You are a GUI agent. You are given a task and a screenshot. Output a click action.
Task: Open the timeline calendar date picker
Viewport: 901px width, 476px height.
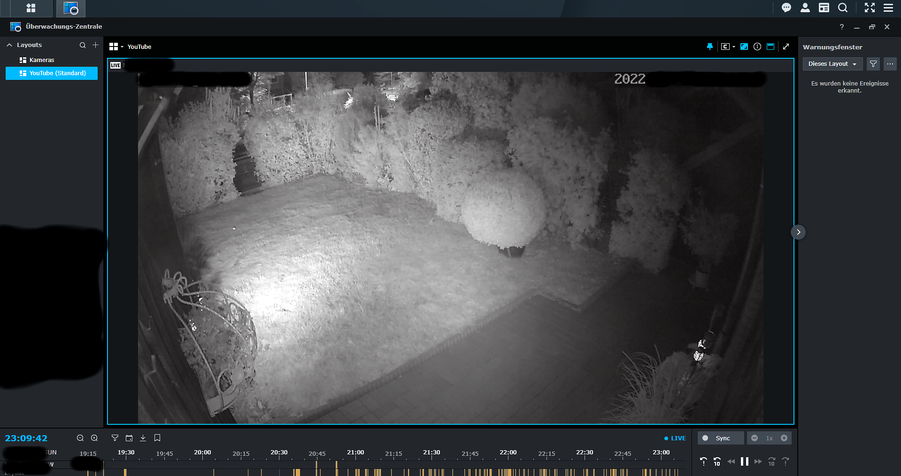click(x=129, y=438)
